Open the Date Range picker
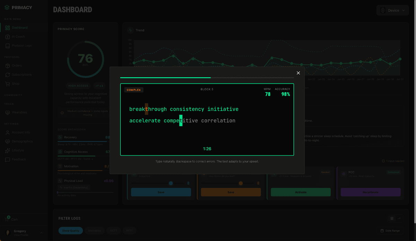Viewport: 416px width, 241px height. tap(390, 230)
